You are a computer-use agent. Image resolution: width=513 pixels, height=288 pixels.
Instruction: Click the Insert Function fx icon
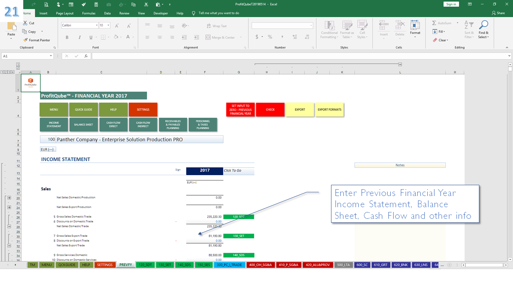click(x=86, y=56)
